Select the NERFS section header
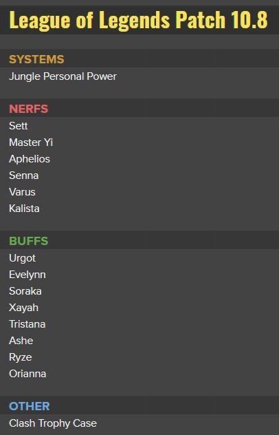279x435 pixels. tap(29, 109)
